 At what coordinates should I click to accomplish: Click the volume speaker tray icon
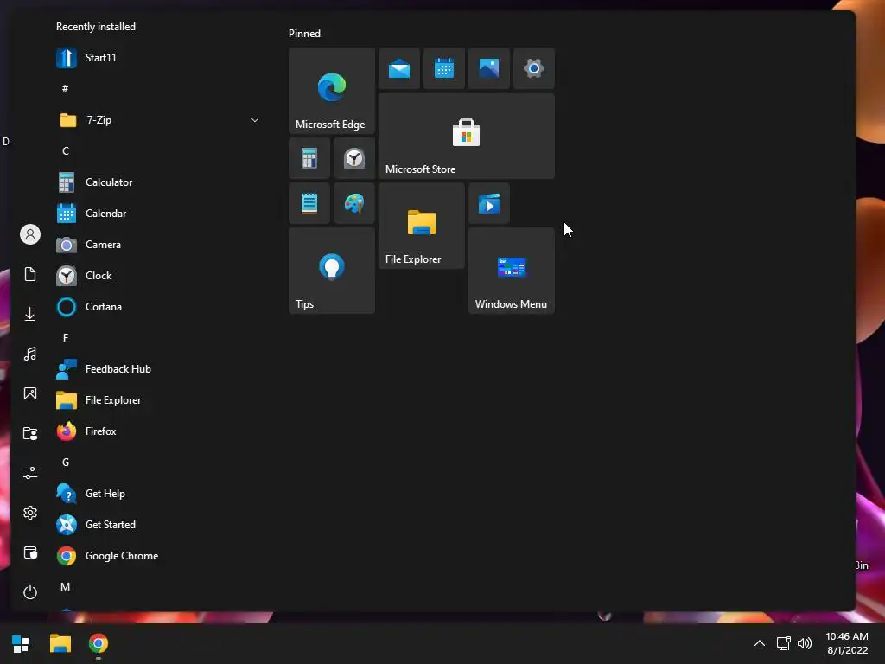(805, 643)
